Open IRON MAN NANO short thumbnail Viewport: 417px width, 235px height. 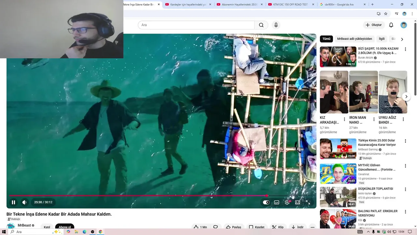[364, 92]
